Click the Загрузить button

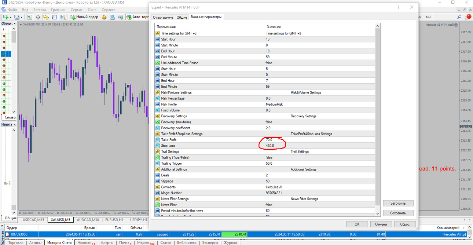(x=398, y=203)
